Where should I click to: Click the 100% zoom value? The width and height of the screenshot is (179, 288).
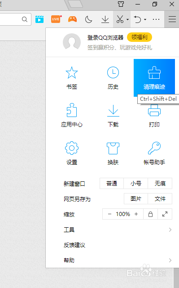[x=123, y=214]
